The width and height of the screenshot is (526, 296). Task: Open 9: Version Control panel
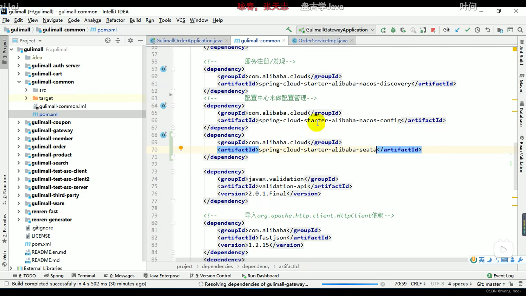210,276
